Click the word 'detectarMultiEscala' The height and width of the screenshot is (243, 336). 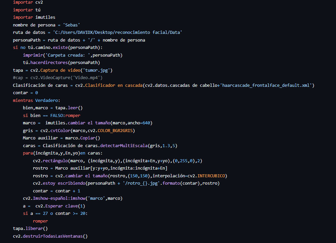(x=124, y=146)
